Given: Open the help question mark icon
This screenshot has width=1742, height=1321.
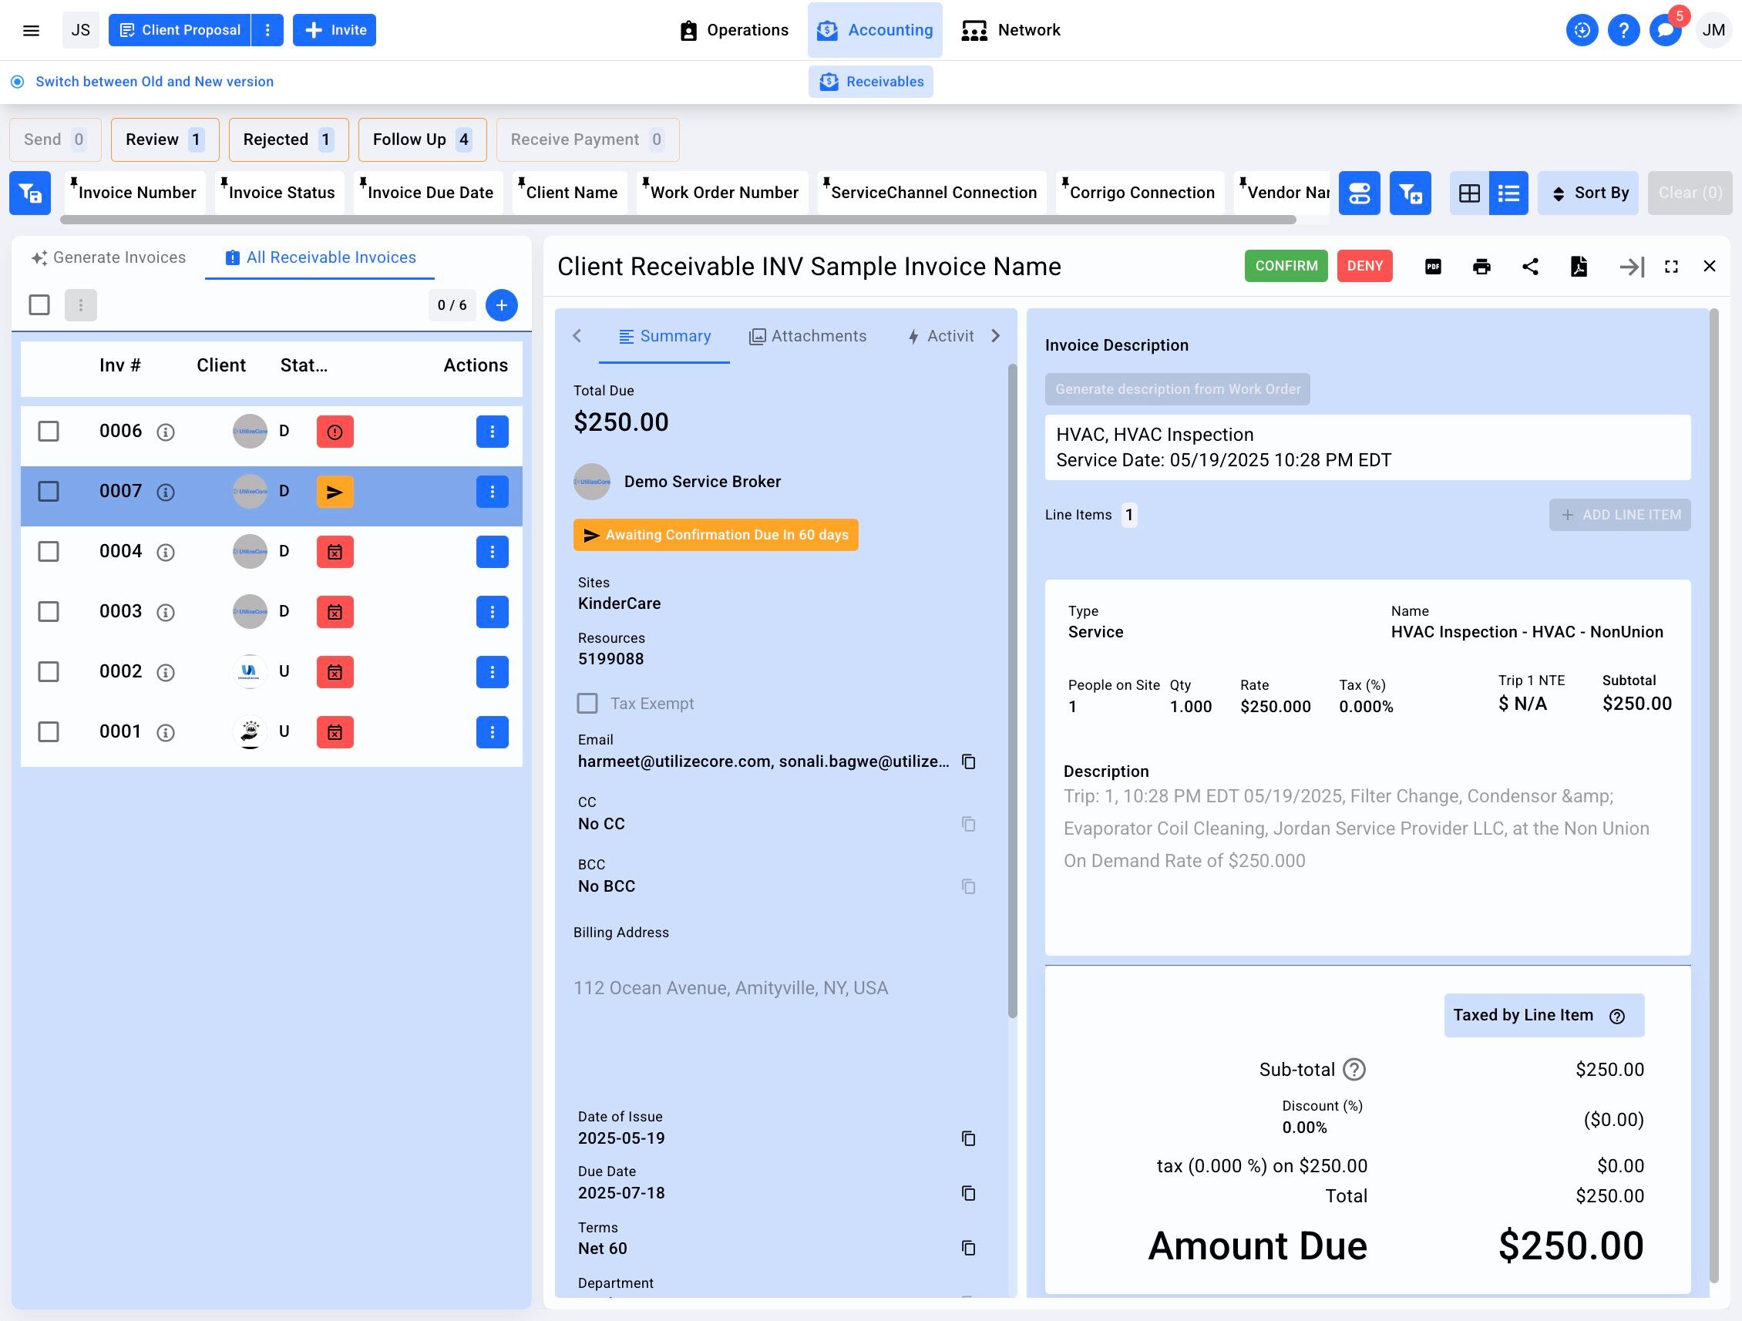Looking at the screenshot, I should pos(1623,30).
